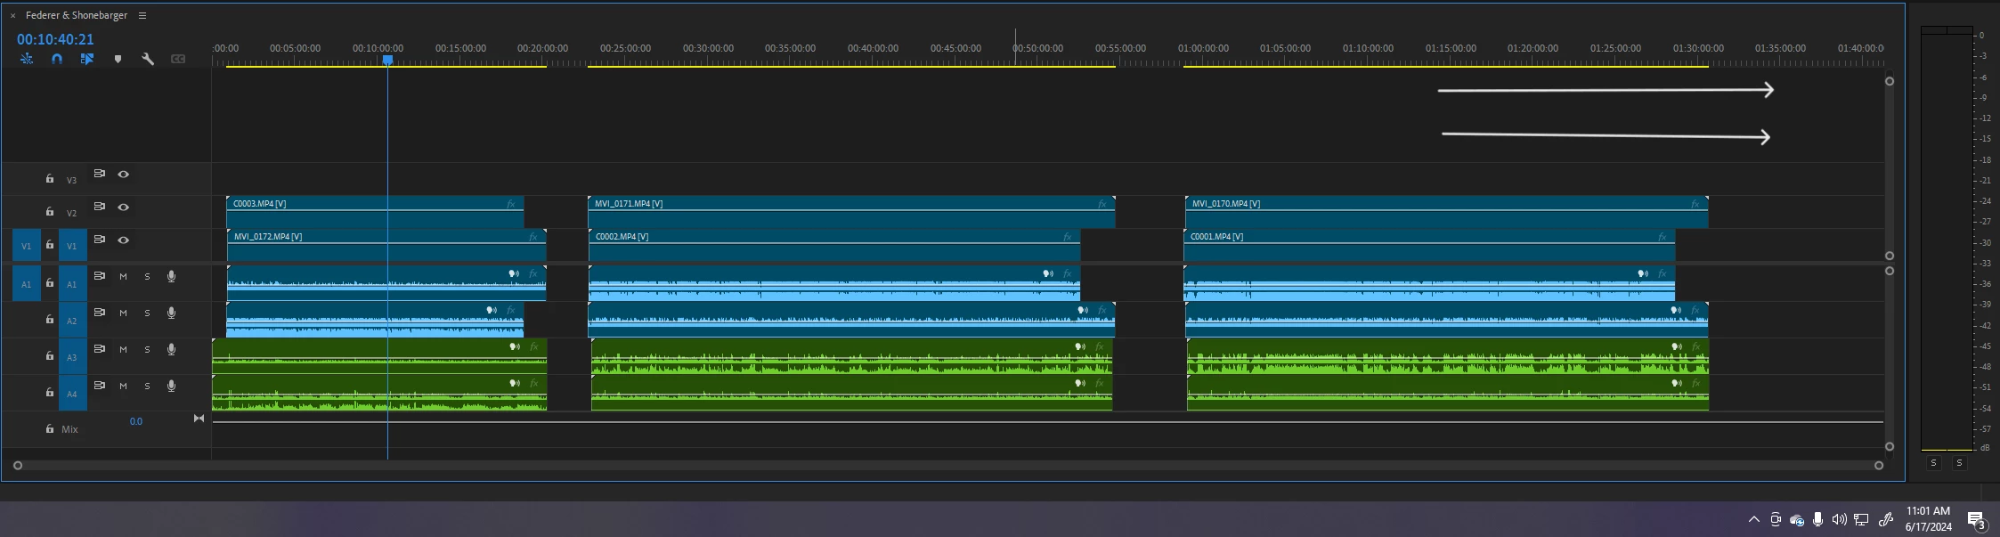Toggle sync lock on track V3
Screen dimensions: 2000x537
pos(100,174)
